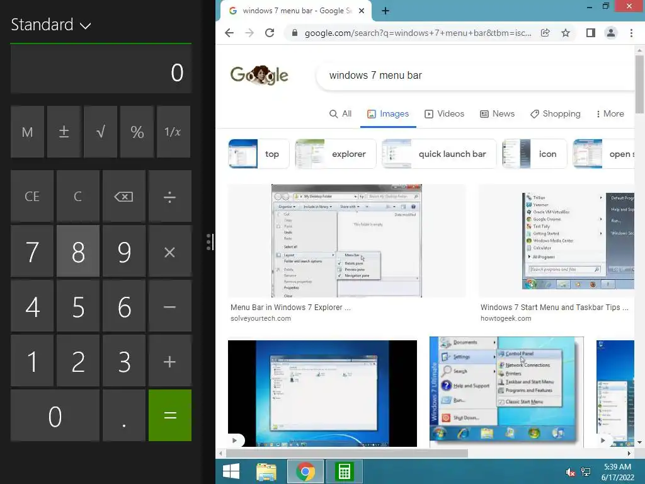Unmute via the taskbar volume icon

point(570,473)
